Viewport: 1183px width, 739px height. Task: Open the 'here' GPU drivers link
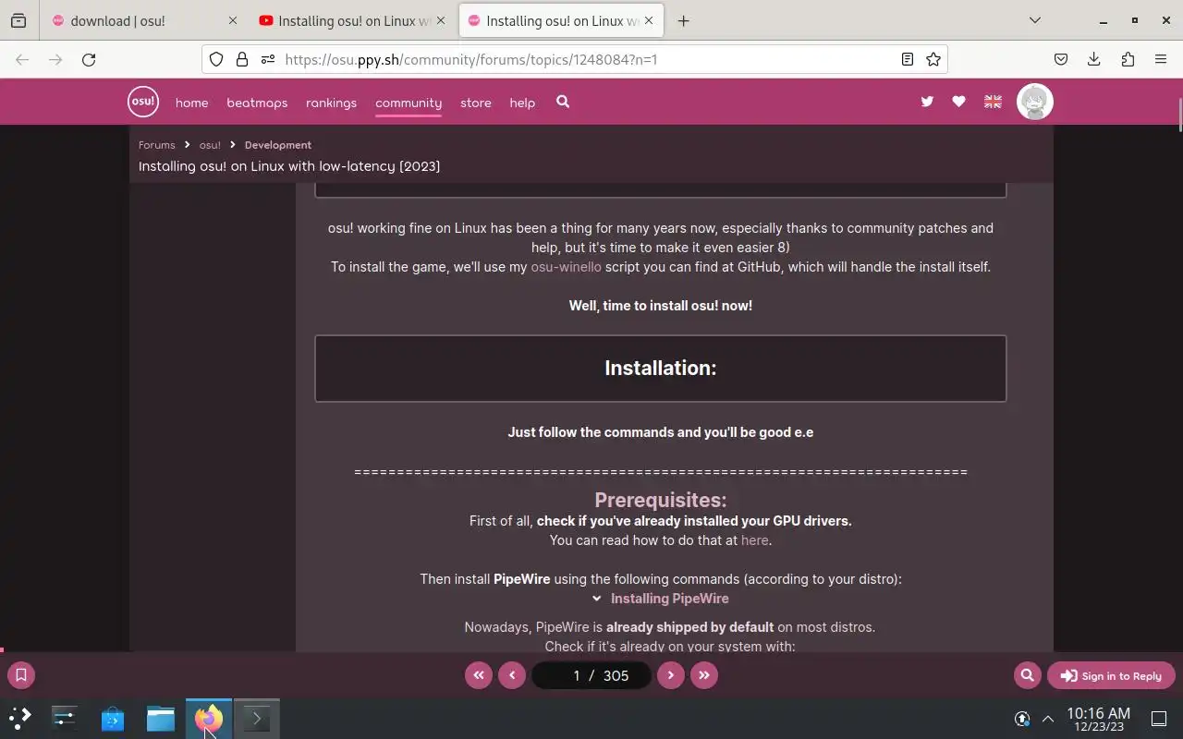point(754,540)
